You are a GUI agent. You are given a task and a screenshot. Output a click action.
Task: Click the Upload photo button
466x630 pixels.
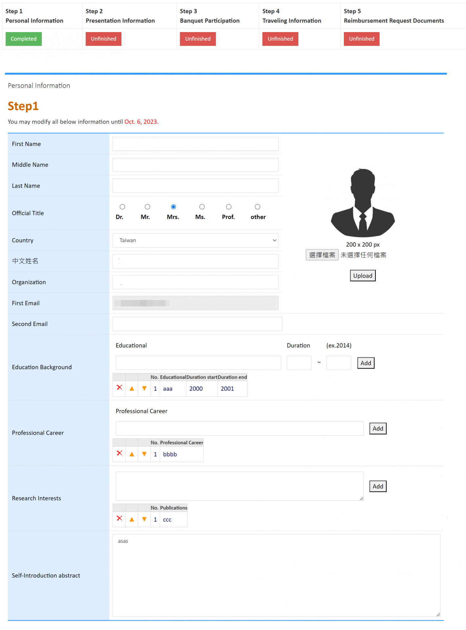pos(363,276)
